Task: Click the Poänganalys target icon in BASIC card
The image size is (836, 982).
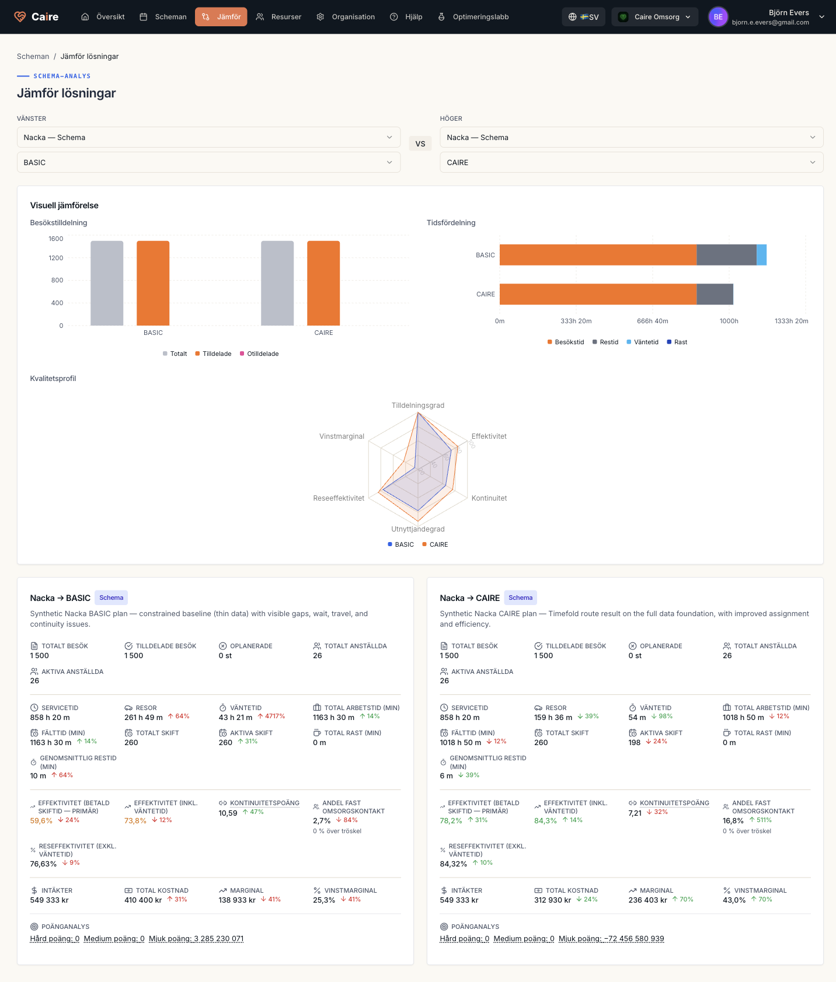Action: coord(34,927)
